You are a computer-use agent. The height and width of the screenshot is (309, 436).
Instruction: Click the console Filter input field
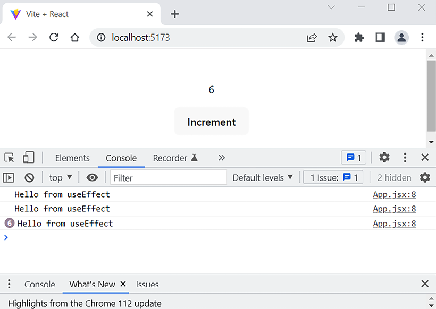pyautogui.click(x=169, y=178)
